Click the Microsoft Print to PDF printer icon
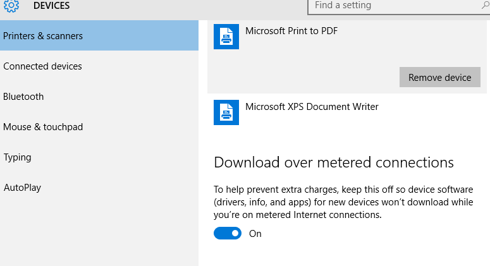 (226, 37)
